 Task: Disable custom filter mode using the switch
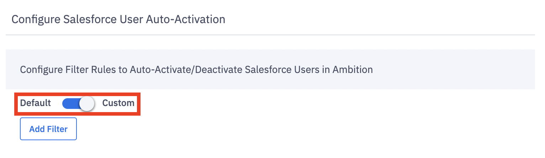(x=78, y=104)
